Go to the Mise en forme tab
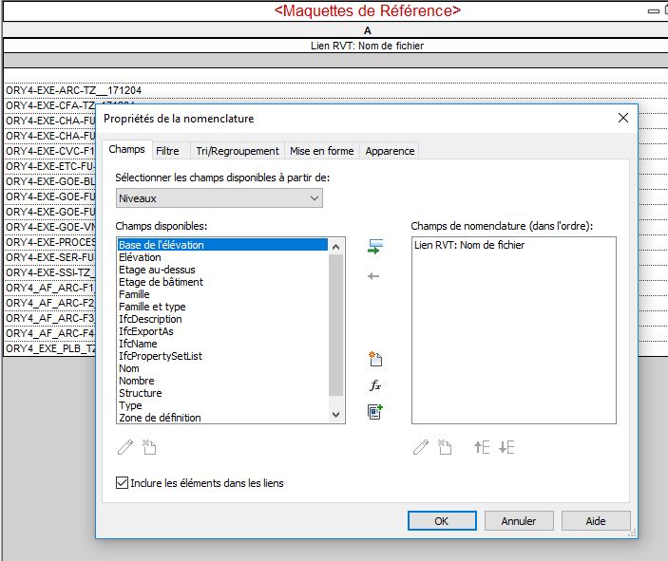The image size is (668, 561). tap(321, 151)
